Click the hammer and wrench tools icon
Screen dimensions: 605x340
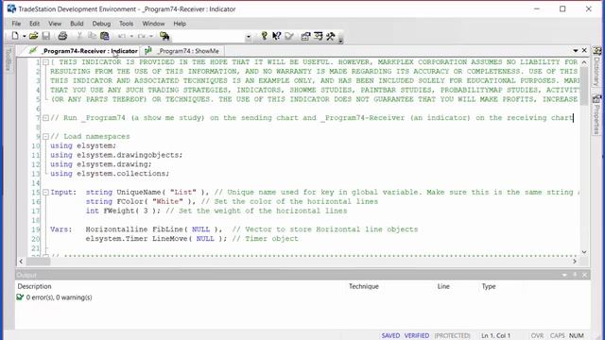point(330,36)
